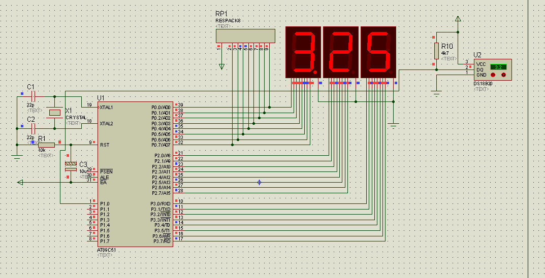Click the RESPACK8 value label
Image resolution: width=545 pixels, height=278 pixels.
(x=228, y=21)
